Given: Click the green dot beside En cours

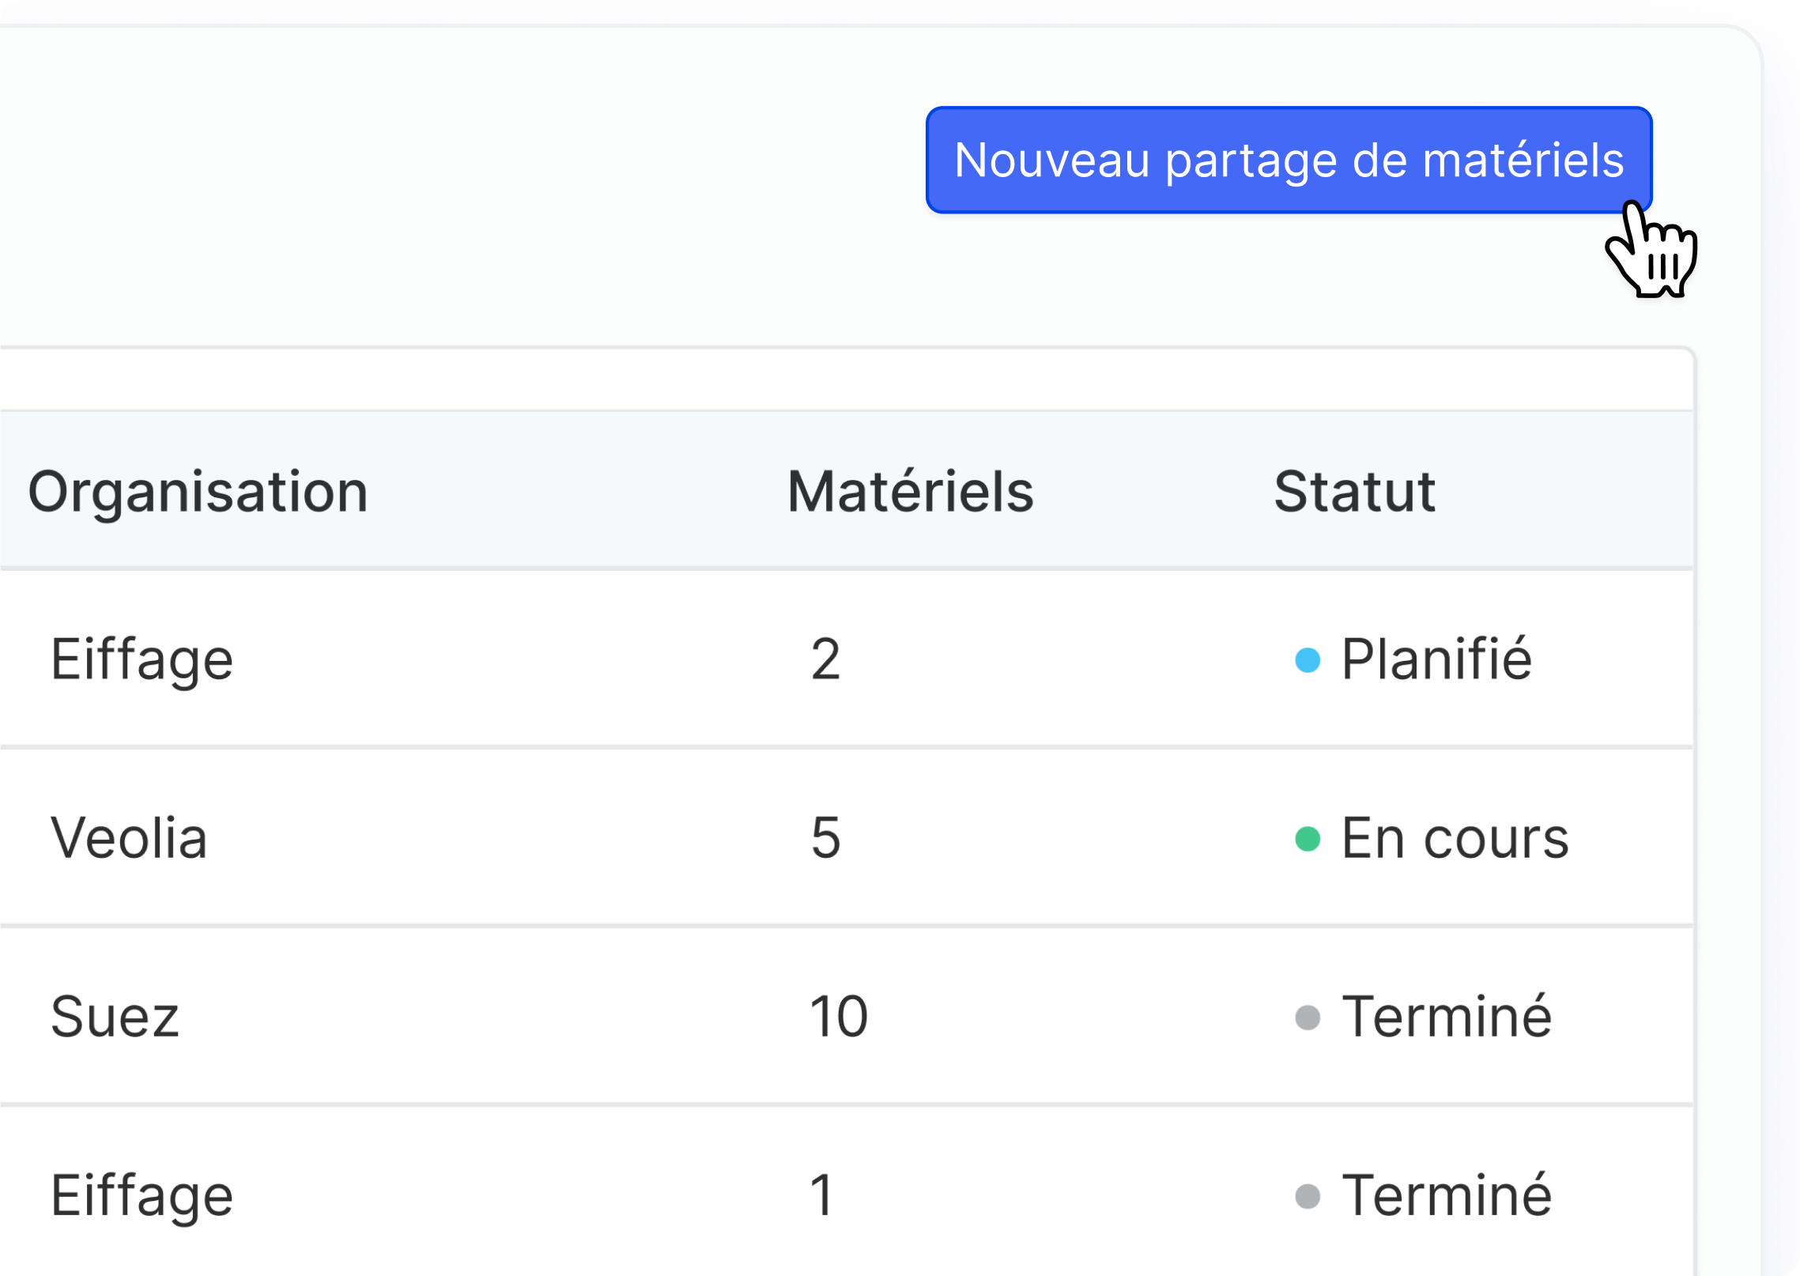Looking at the screenshot, I should pos(1308,839).
